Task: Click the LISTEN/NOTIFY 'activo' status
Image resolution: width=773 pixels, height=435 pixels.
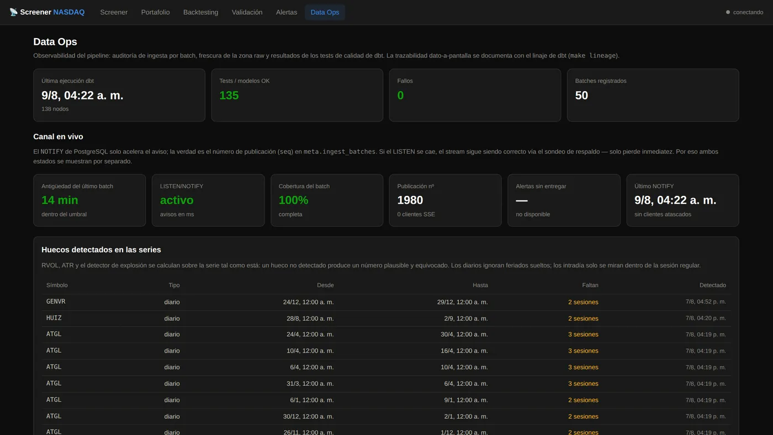Action: pyautogui.click(x=177, y=200)
